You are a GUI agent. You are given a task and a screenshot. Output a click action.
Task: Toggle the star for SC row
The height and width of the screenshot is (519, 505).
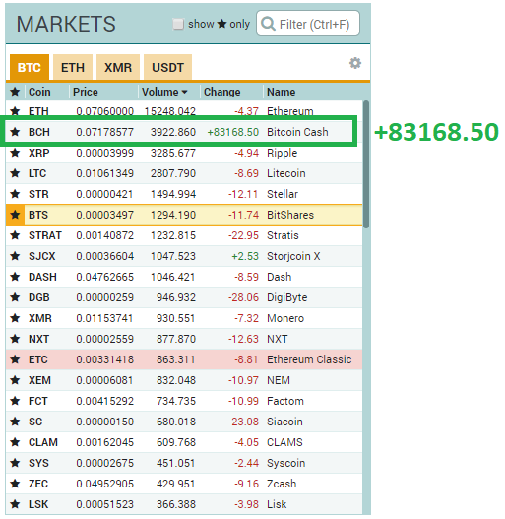pyautogui.click(x=15, y=422)
